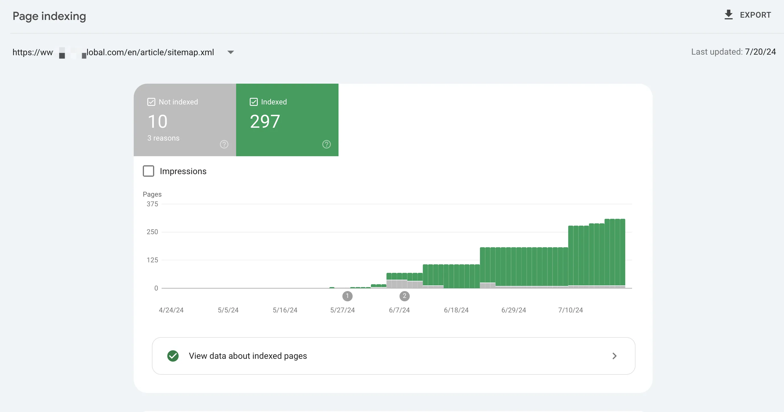The width and height of the screenshot is (784, 412).
Task: Click the 4/24/24 axis date label
Action: [171, 310]
